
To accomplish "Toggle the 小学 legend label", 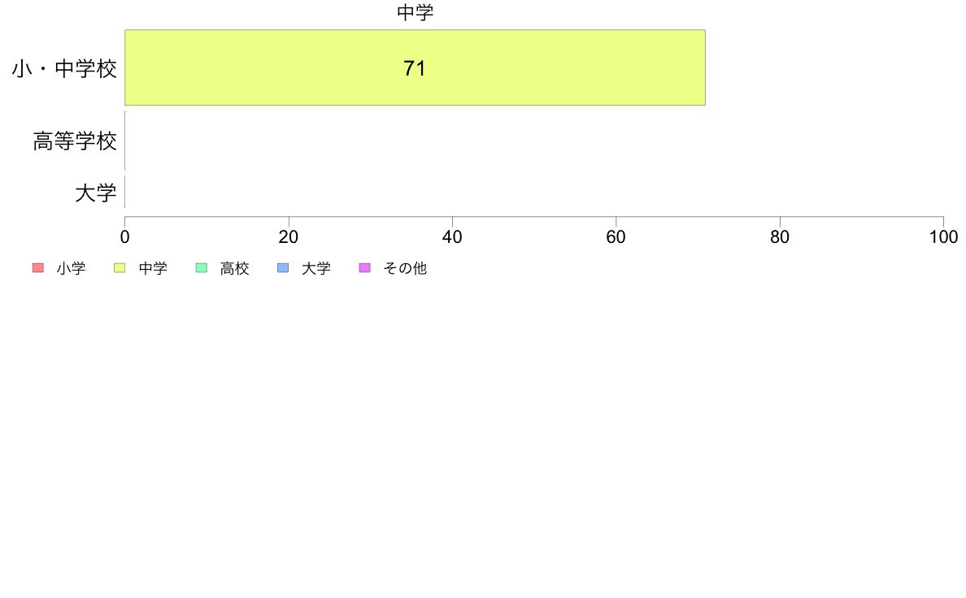I will (x=71, y=268).
